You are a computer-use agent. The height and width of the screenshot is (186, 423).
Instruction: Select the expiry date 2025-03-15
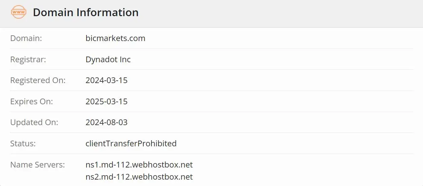[x=106, y=102]
